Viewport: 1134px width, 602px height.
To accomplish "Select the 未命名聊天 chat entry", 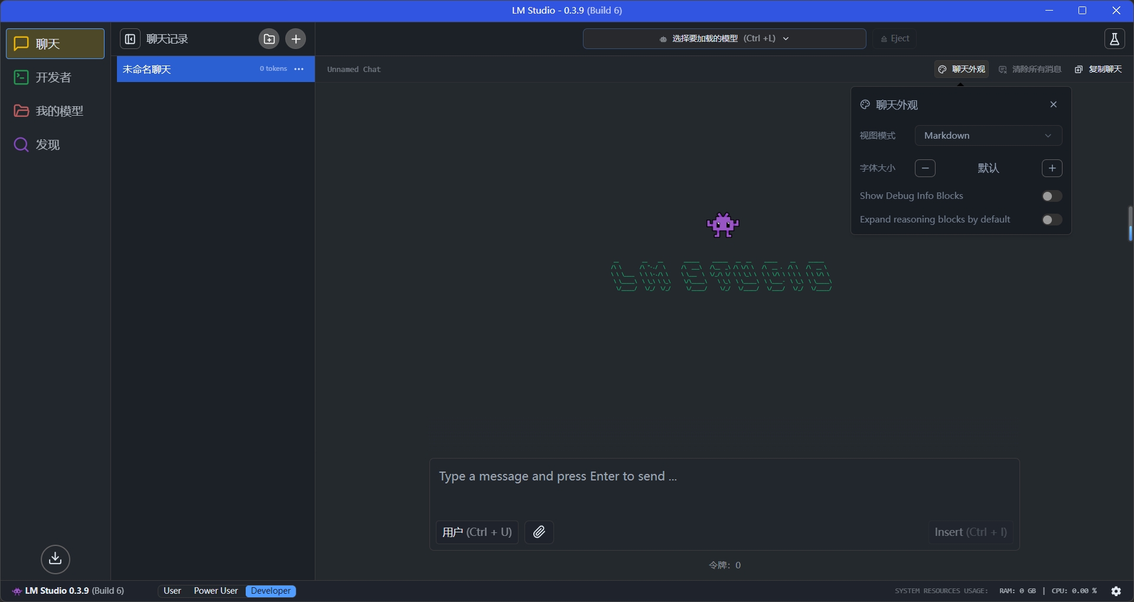I will pyautogui.click(x=216, y=69).
